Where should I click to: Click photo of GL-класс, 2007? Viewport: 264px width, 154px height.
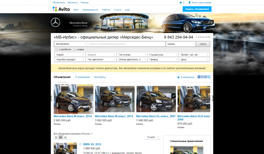(156, 99)
